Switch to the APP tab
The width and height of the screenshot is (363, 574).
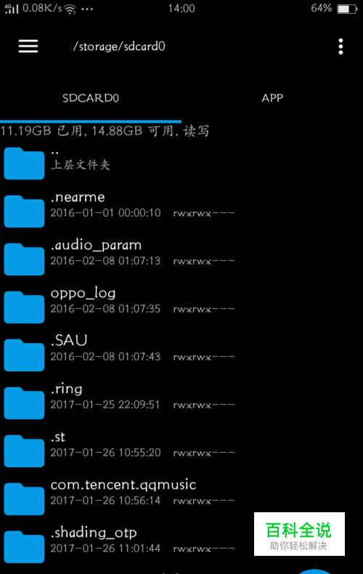[272, 98]
